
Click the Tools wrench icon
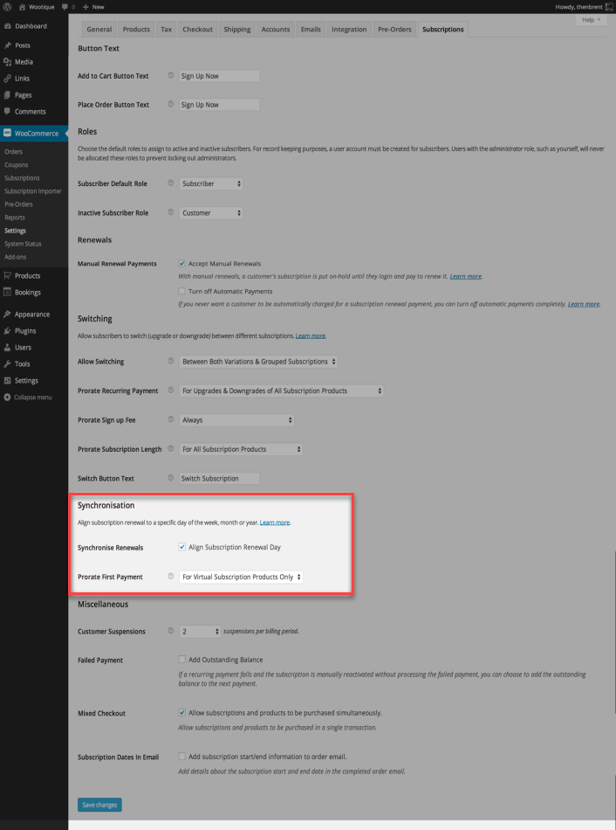click(7, 364)
